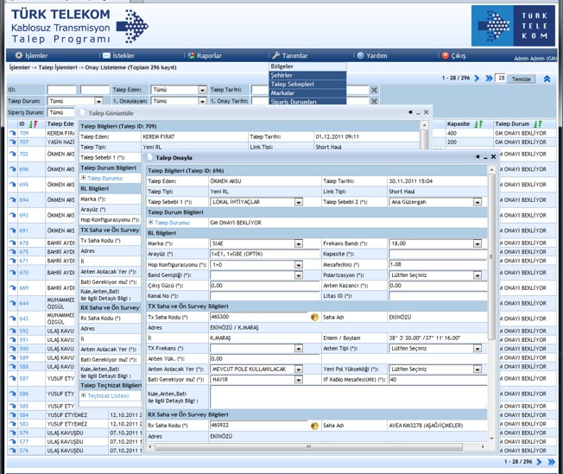Open request ID 670 link
563x474 pixels.
pyautogui.click(x=23, y=273)
